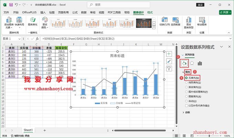Screen dimensions: 234x138
Task: Open the 页面布局 tab
Action: point(63,12)
